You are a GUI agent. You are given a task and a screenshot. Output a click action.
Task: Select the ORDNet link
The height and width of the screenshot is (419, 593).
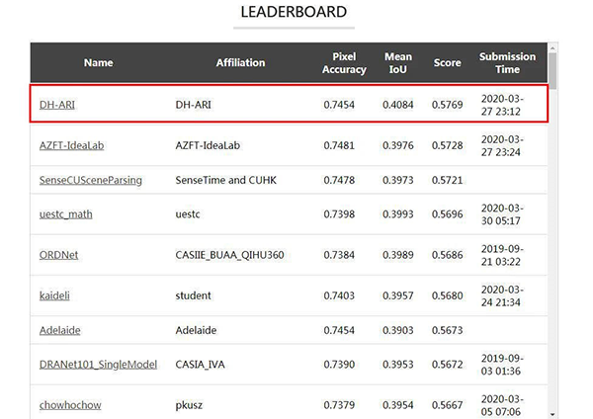coord(60,255)
